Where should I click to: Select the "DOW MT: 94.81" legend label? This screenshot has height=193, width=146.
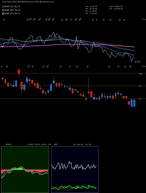[x=12, y=10]
